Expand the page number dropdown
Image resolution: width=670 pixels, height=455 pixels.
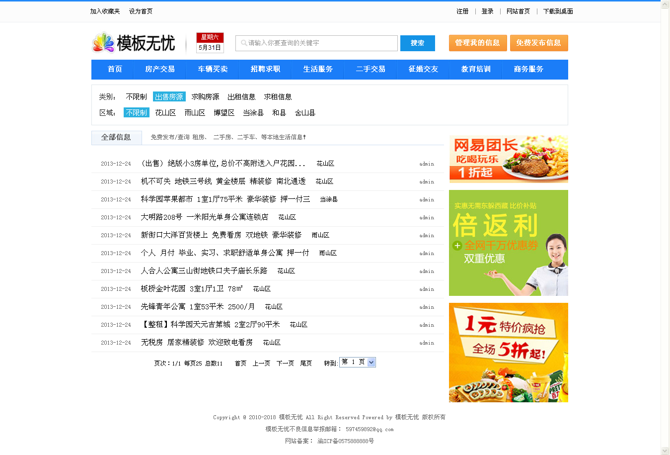click(372, 363)
